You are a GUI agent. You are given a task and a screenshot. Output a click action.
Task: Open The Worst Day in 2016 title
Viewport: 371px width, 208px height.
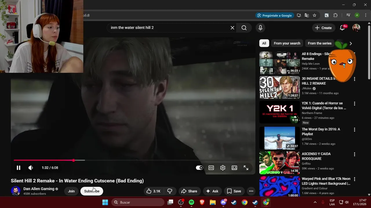pyautogui.click(x=321, y=132)
